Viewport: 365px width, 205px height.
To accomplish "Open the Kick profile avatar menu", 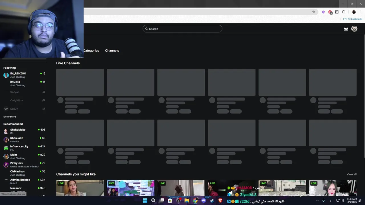I will [x=354, y=29].
